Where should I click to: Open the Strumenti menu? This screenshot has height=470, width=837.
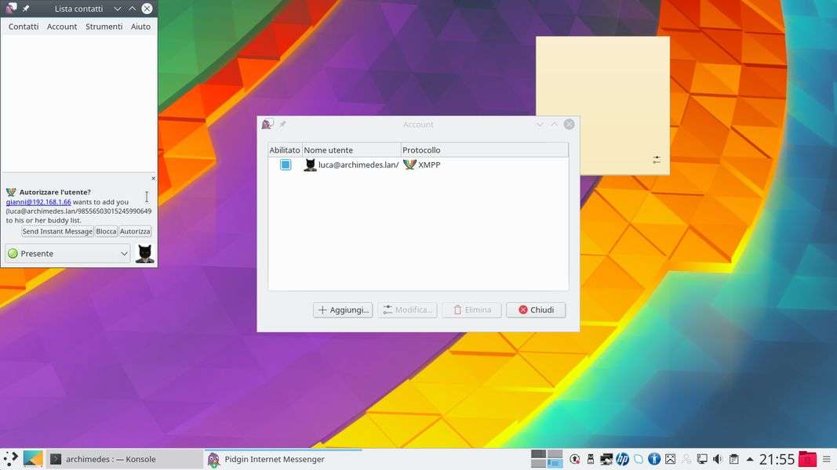pyautogui.click(x=104, y=26)
